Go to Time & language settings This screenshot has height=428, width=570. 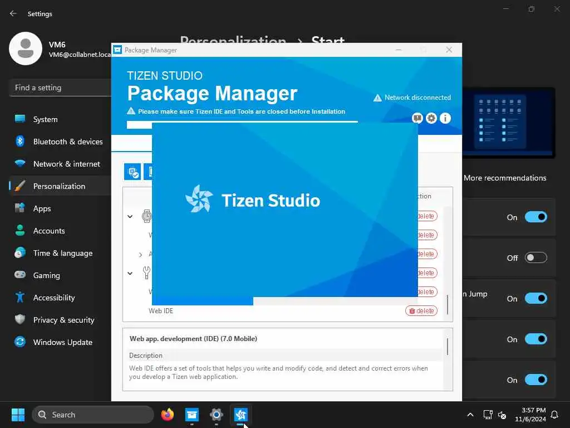tap(60, 253)
